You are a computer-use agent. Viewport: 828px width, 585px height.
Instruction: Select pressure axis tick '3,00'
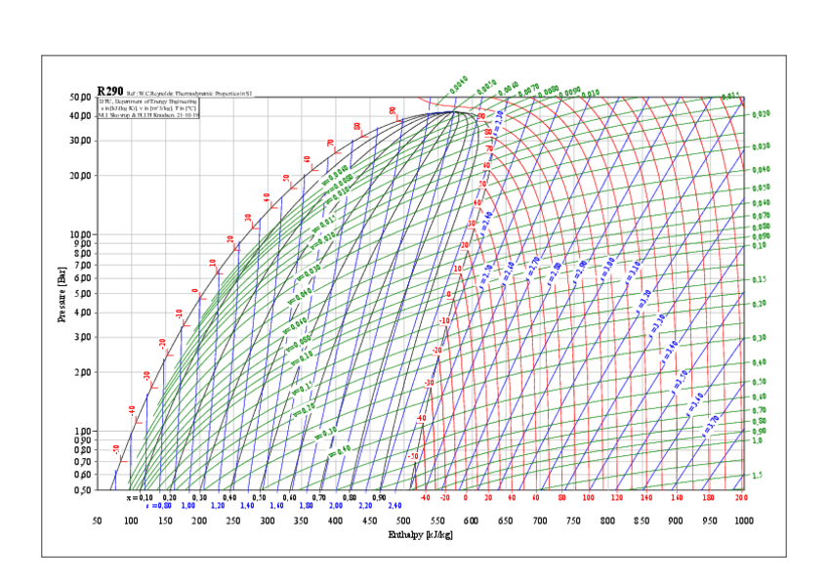[x=82, y=337]
